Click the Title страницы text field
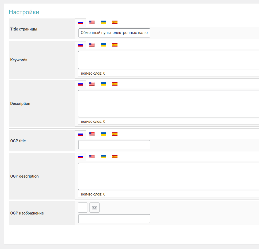This screenshot has height=249, width=259. click(x=114, y=33)
